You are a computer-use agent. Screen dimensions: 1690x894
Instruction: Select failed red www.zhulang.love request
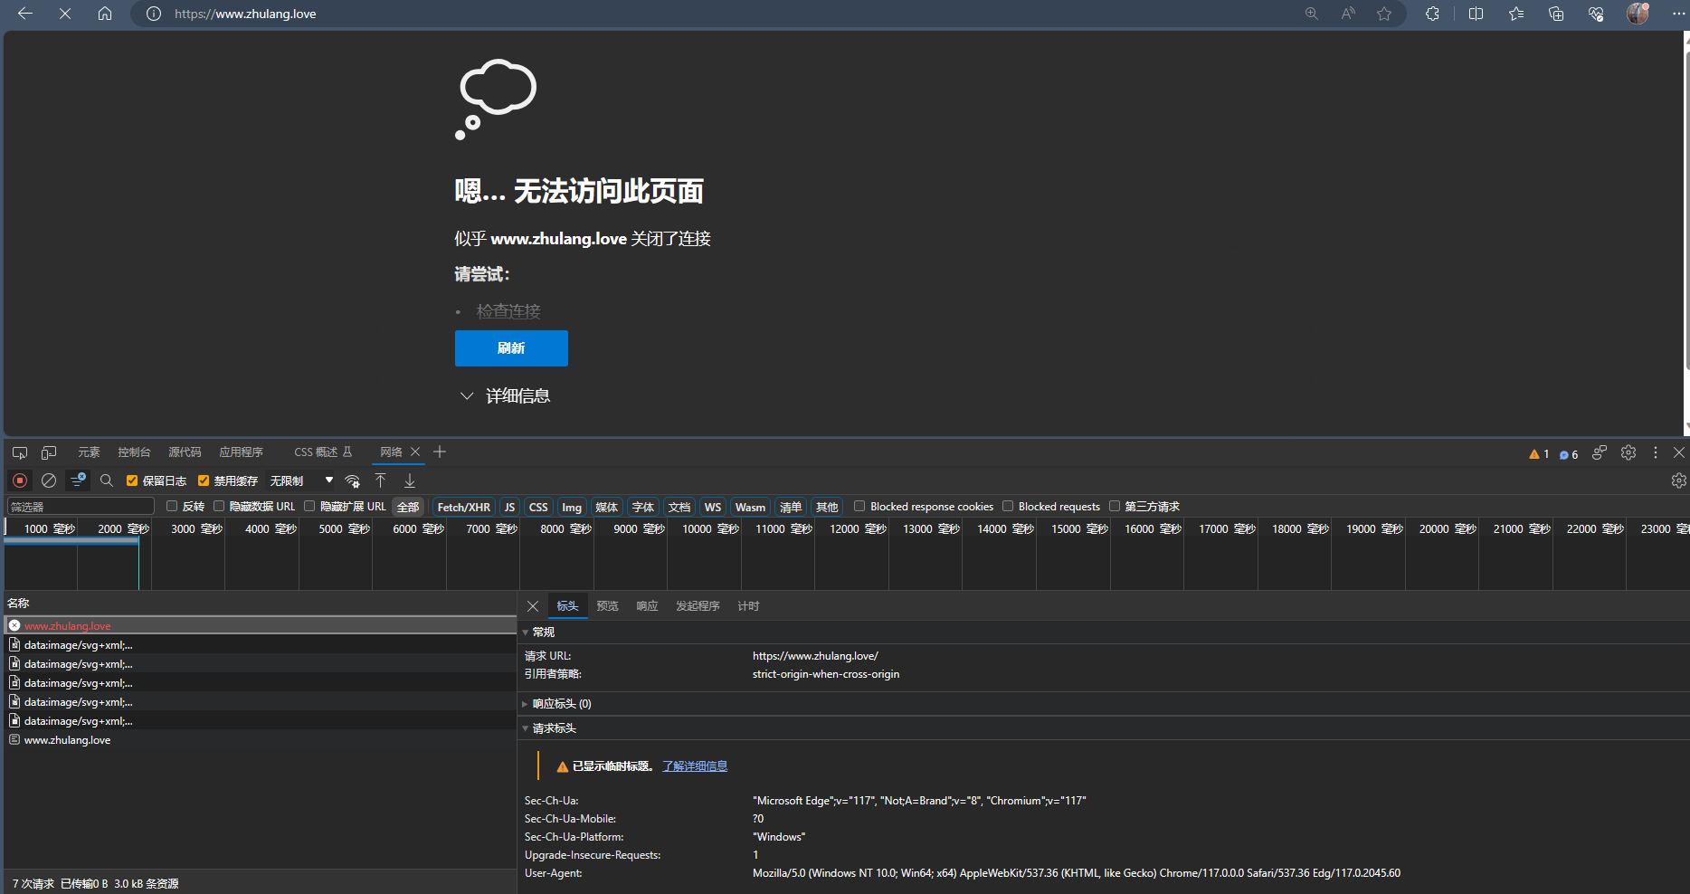click(261, 625)
